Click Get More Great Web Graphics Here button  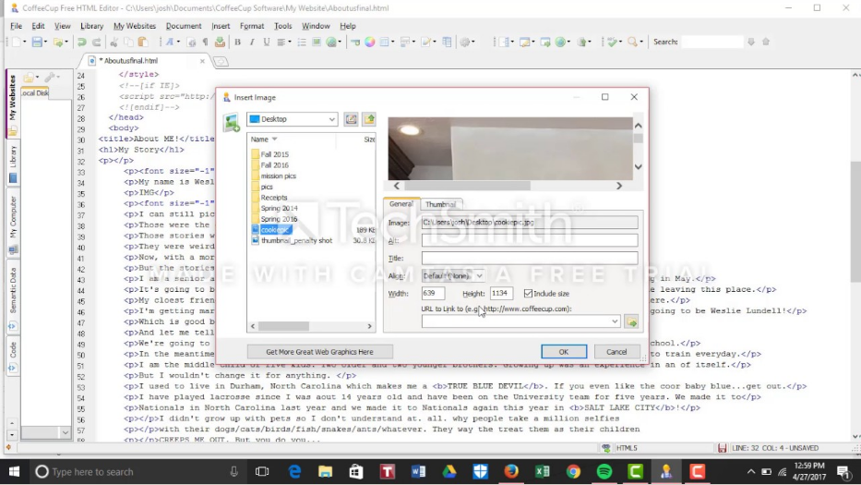[319, 352]
